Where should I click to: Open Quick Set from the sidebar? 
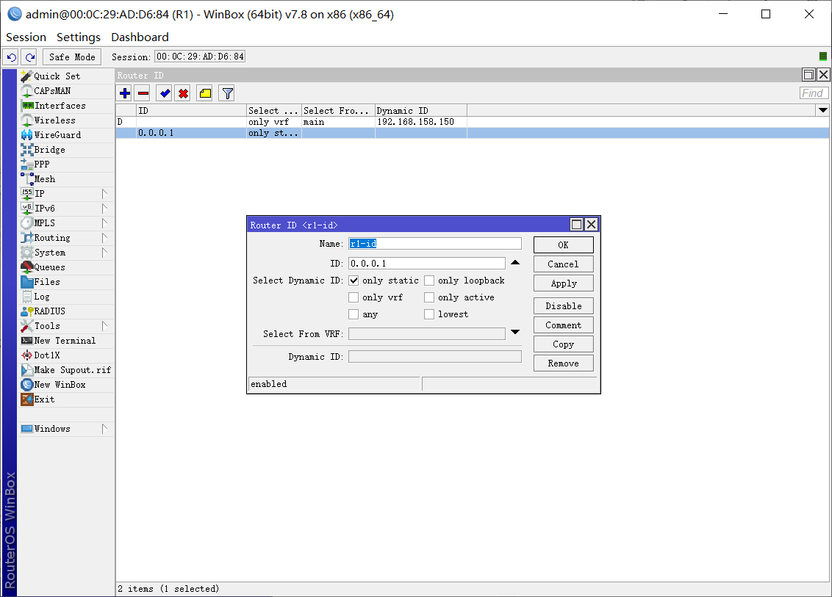[x=66, y=76]
